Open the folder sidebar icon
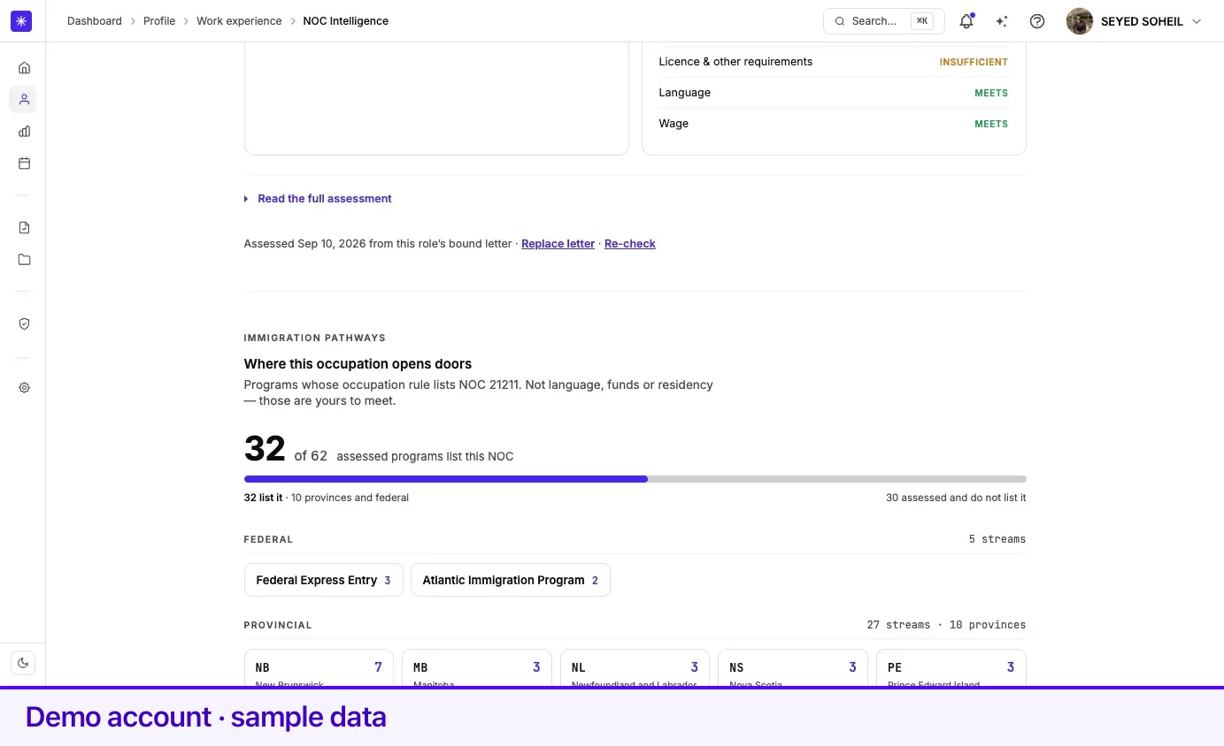This screenshot has width=1224, height=746. coord(24,259)
